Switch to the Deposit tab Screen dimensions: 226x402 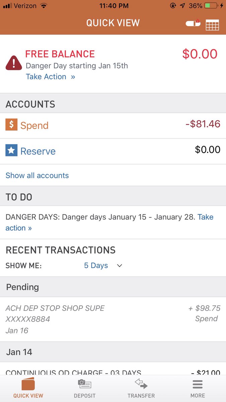[x=85, y=388]
